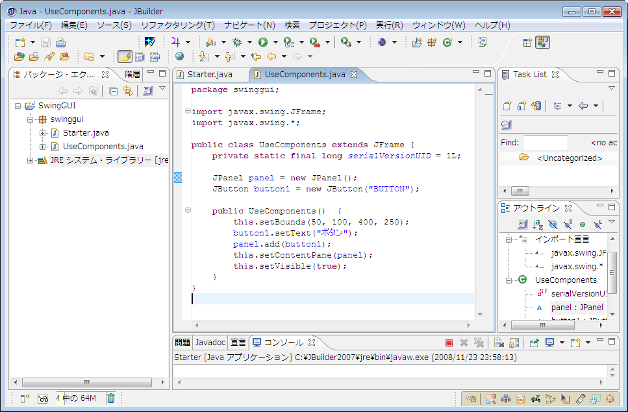Click the Task List Find input field

tap(545, 143)
